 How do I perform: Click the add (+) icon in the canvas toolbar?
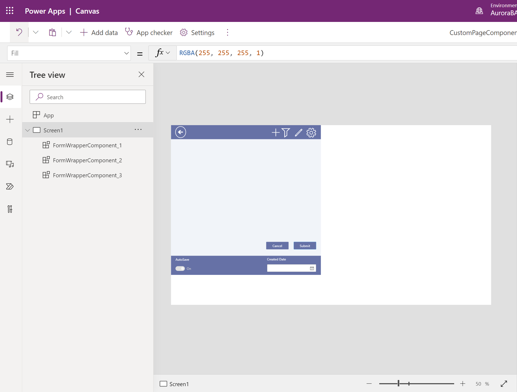275,132
